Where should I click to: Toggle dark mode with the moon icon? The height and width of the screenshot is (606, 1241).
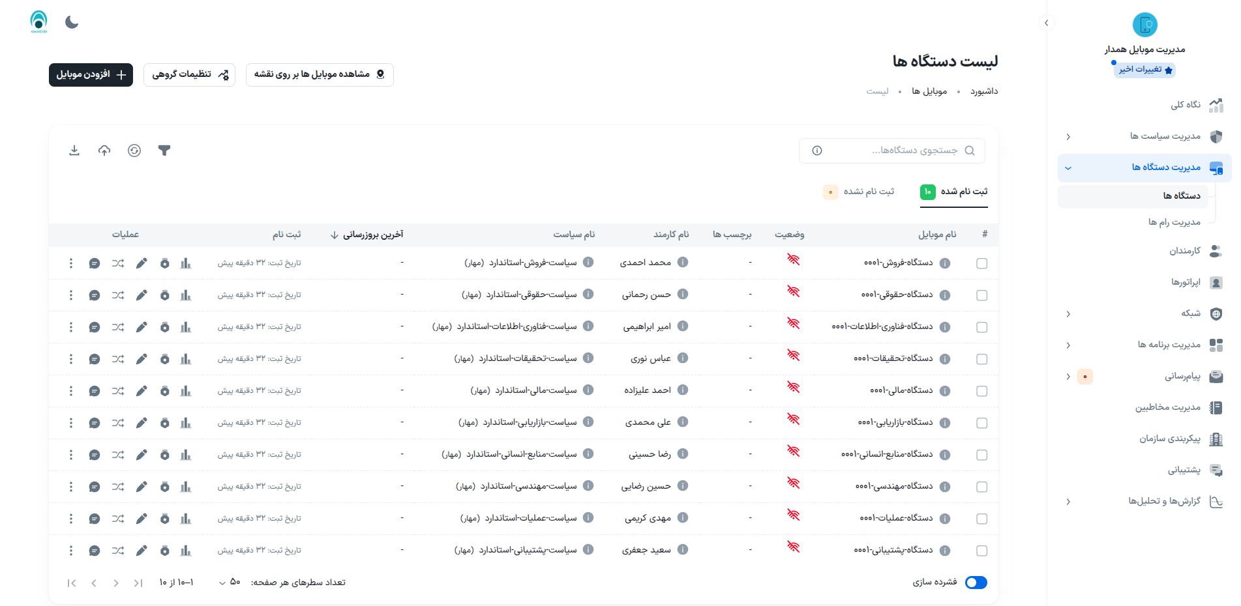pos(72,23)
